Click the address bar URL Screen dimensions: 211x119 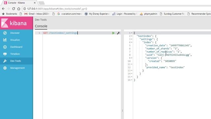[x=57, y=9]
